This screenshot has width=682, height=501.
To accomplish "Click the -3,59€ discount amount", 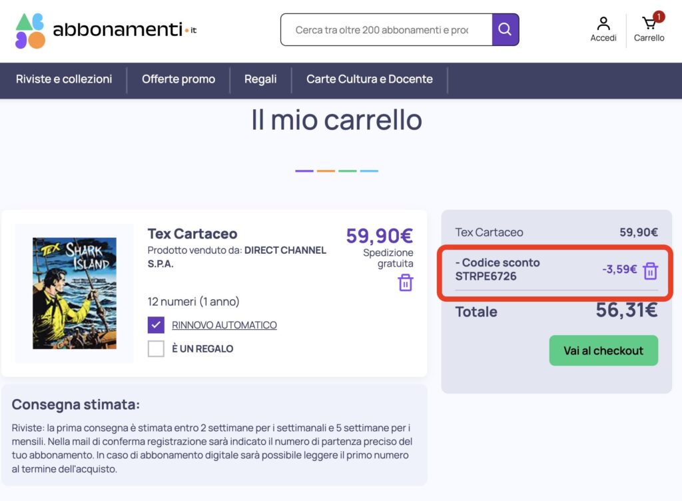I will pos(619,269).
